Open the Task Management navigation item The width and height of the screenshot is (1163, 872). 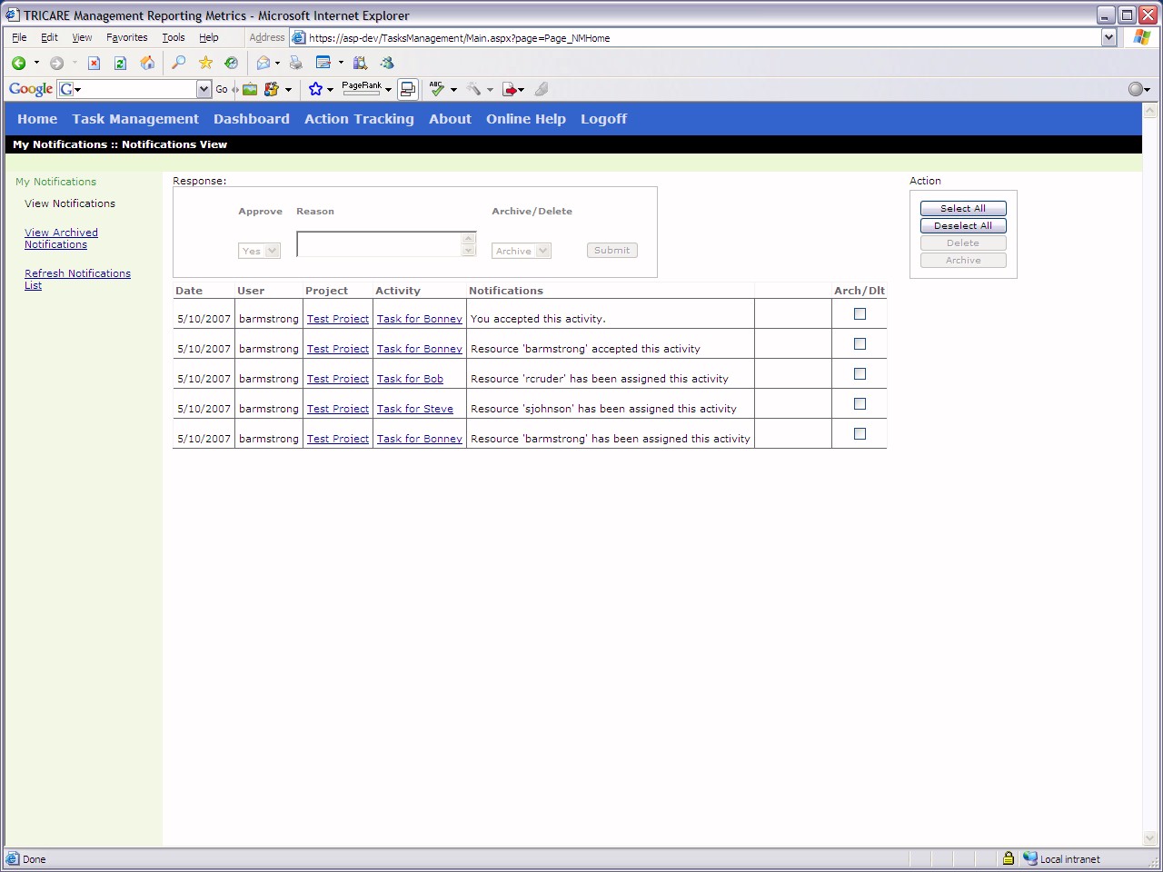coord(135,119)
